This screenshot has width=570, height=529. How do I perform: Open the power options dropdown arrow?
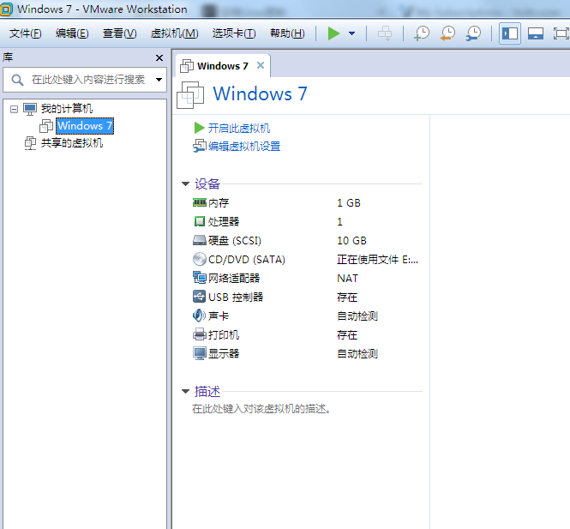click(351, 33)
